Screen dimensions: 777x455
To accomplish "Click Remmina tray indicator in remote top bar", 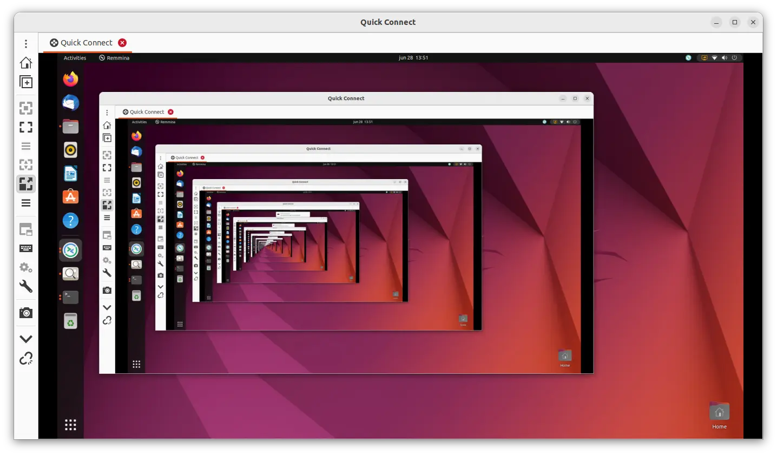I will (688, 58).
